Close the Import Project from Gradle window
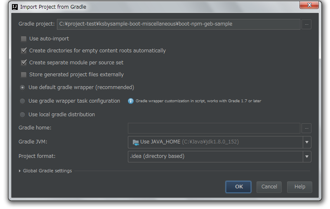This screenshot has width=330, height=209. pos(309,5)
